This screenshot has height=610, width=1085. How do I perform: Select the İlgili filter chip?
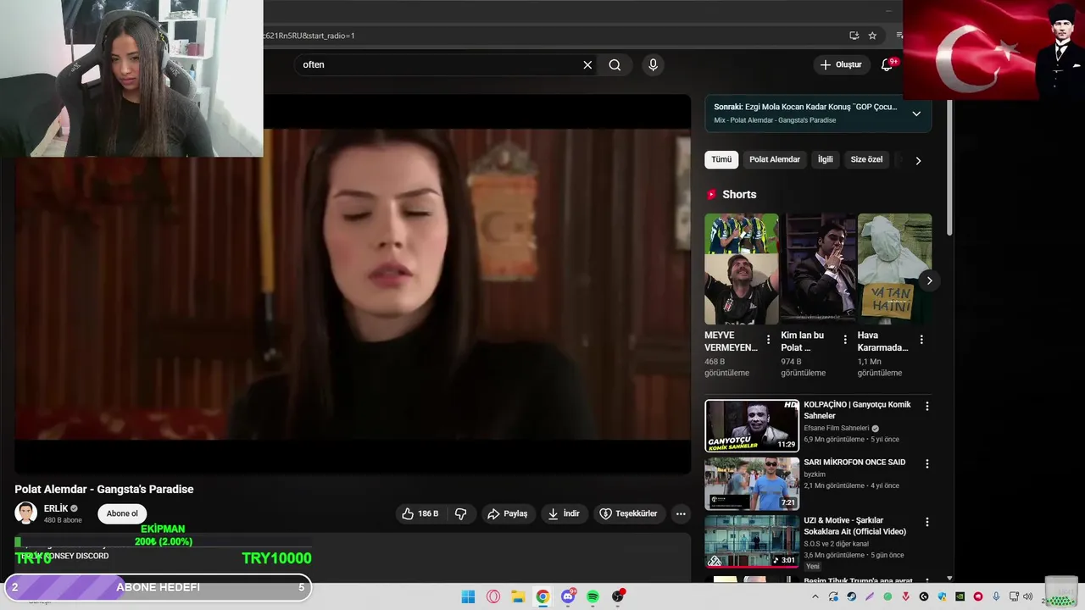(825, 159)
